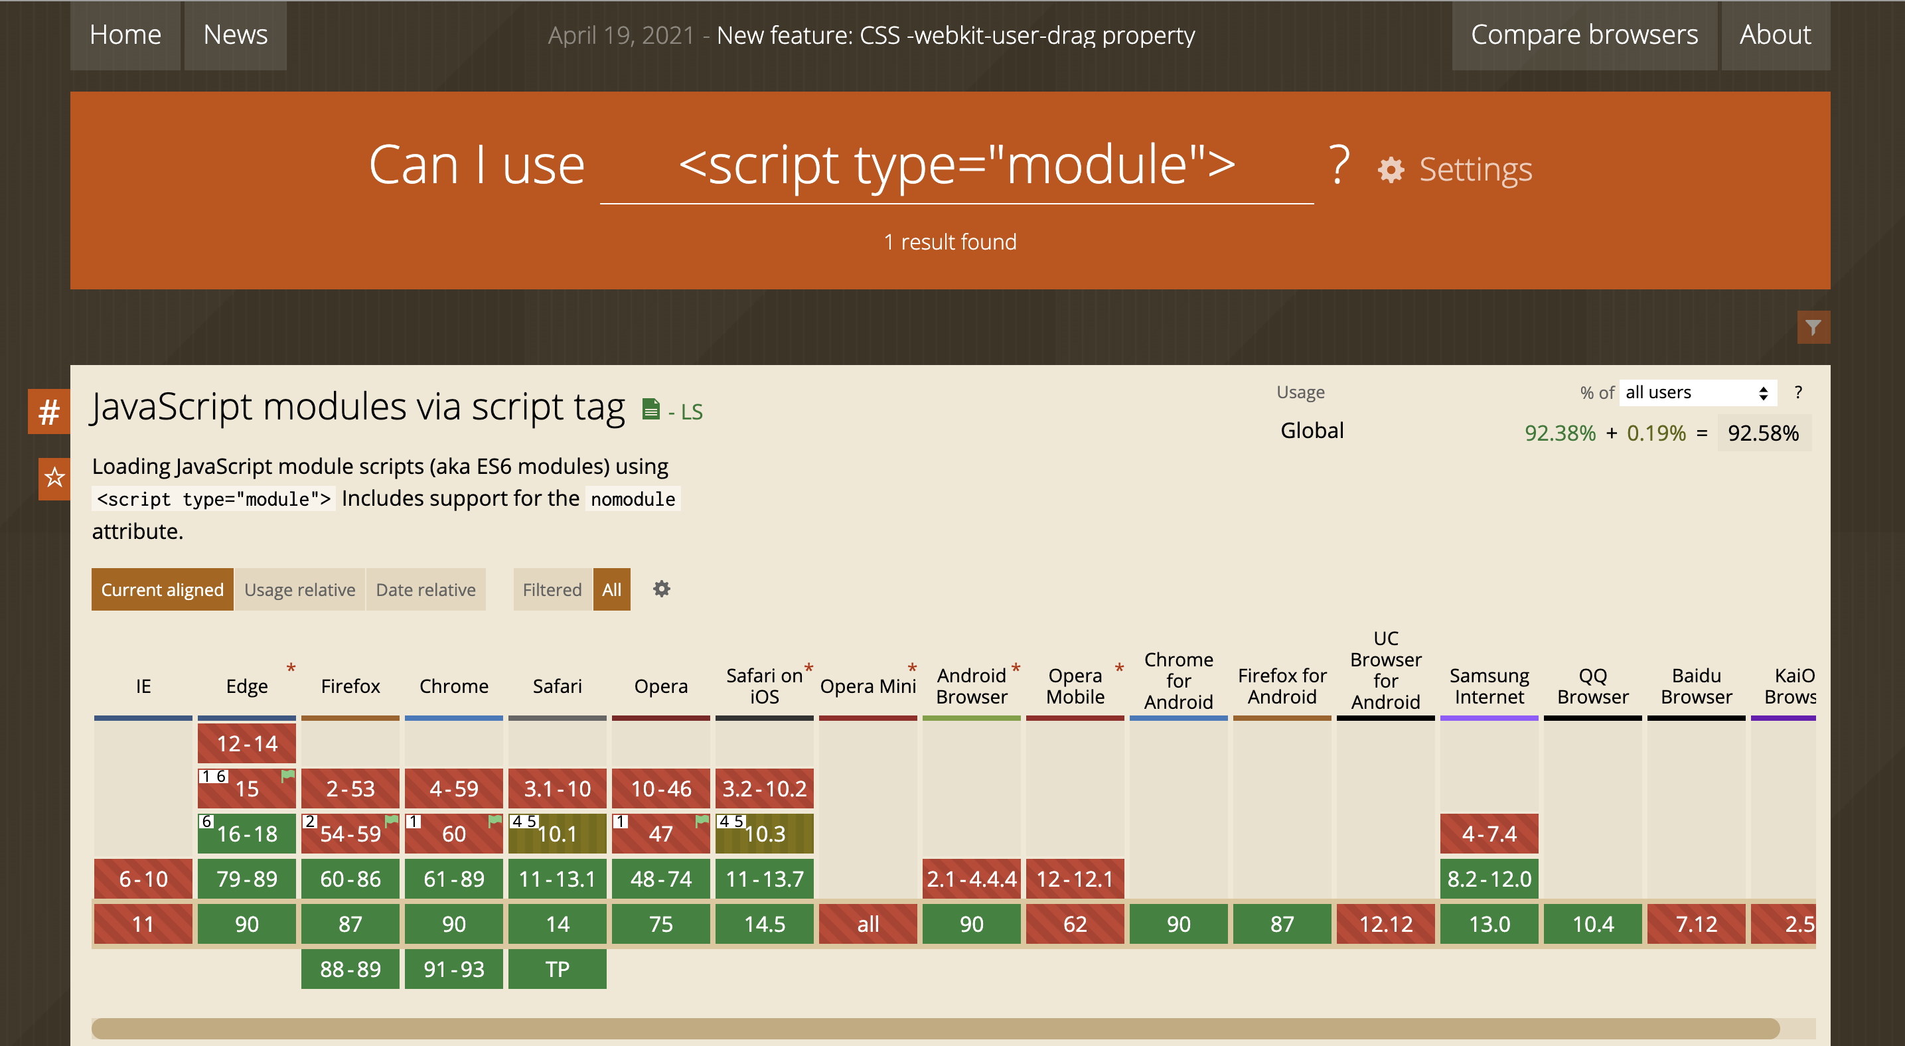
Task: Click the flag on Chrome 60 cell
Action: pyautogui.click(x=495, y=820)
